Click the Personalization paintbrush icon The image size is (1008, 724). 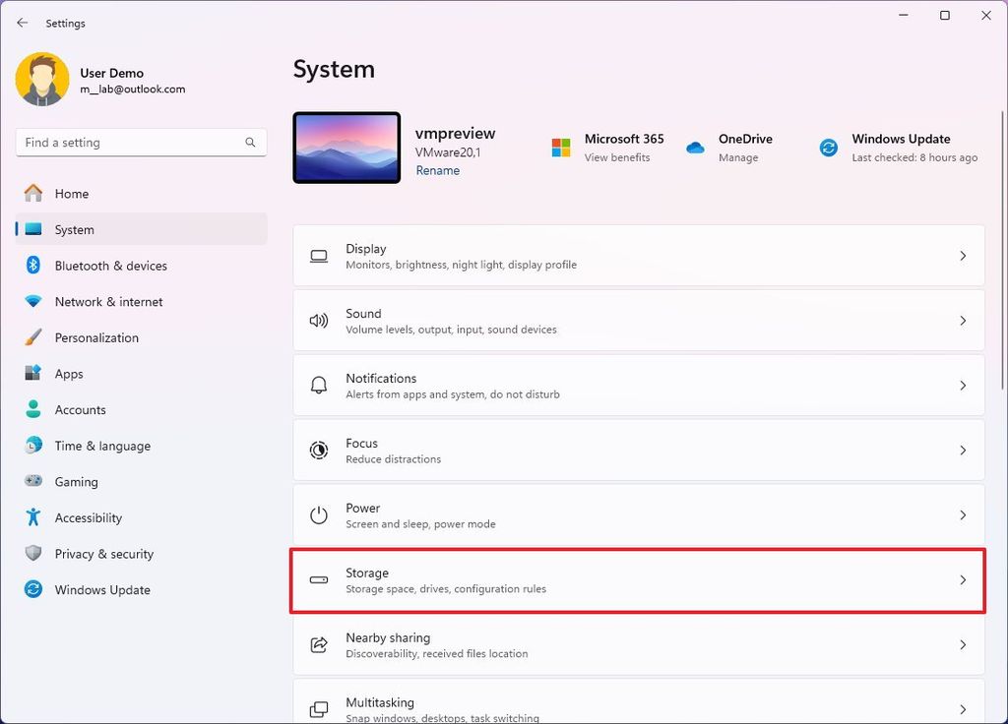click(31, 337)
